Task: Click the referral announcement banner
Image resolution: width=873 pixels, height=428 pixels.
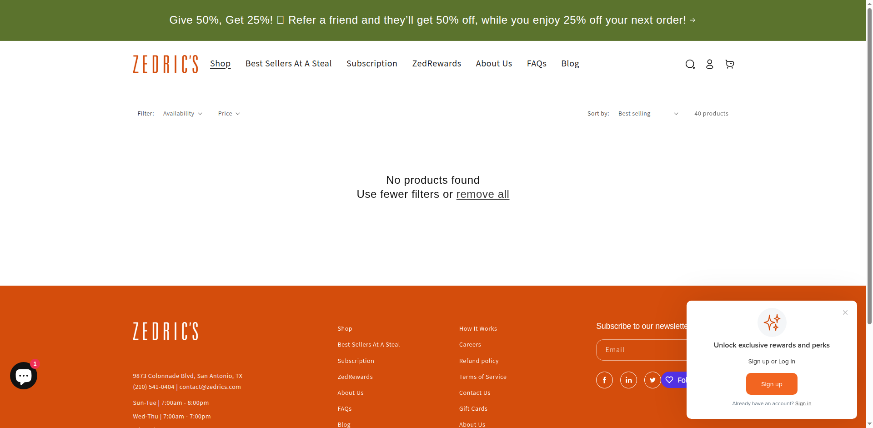Action: tap(432, 20)
